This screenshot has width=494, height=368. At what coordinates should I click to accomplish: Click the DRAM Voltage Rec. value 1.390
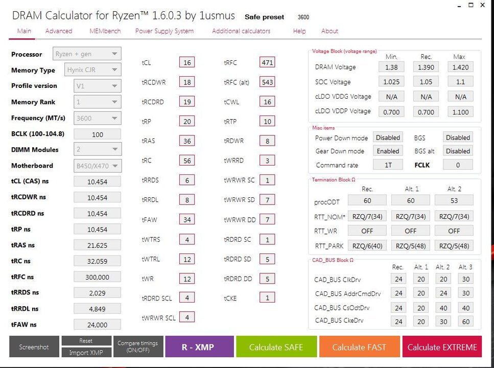[426, 67]
